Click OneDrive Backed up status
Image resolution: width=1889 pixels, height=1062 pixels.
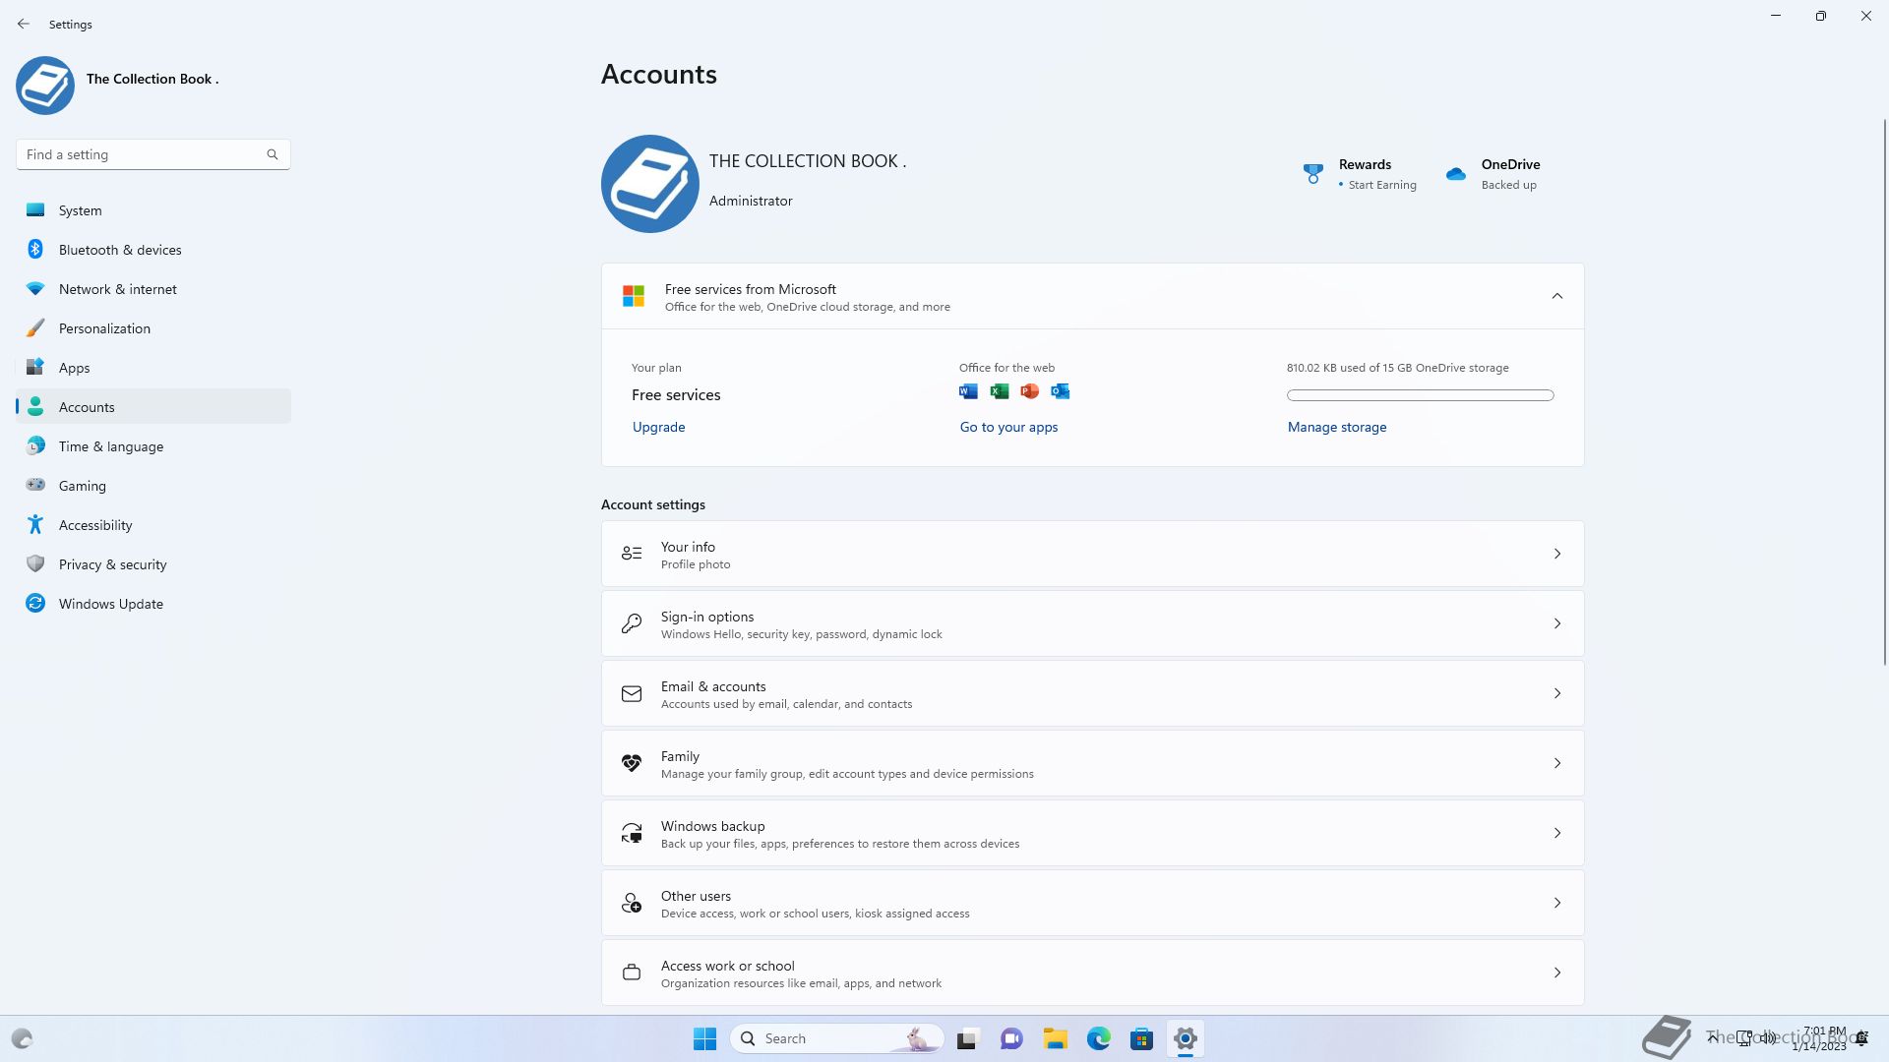click(1508, 185)
